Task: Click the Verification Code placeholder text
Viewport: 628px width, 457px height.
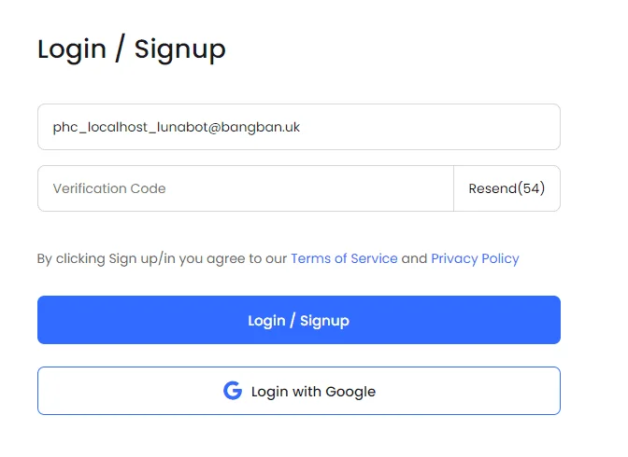Action: 109,188
